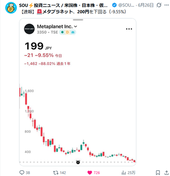Bookmark this post
This screenshot has height=176, width=170.
click(158, 173)
